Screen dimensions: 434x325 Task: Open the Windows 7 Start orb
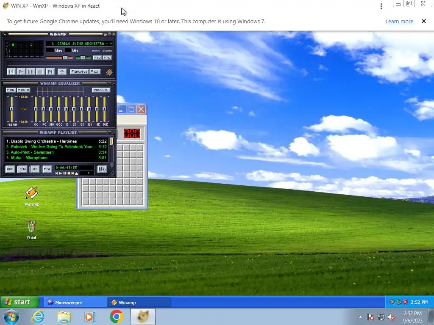pyautogui.click(x=11, y=317)
